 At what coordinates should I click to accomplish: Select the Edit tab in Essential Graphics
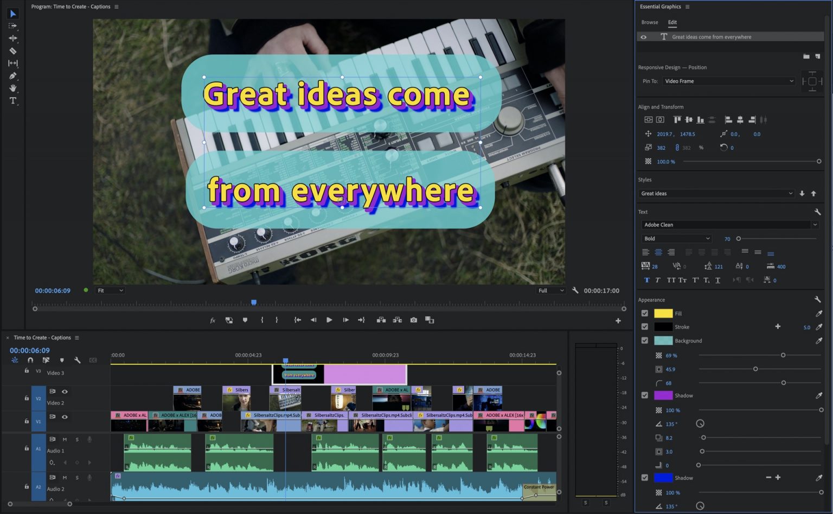click(x=672, y=22)
